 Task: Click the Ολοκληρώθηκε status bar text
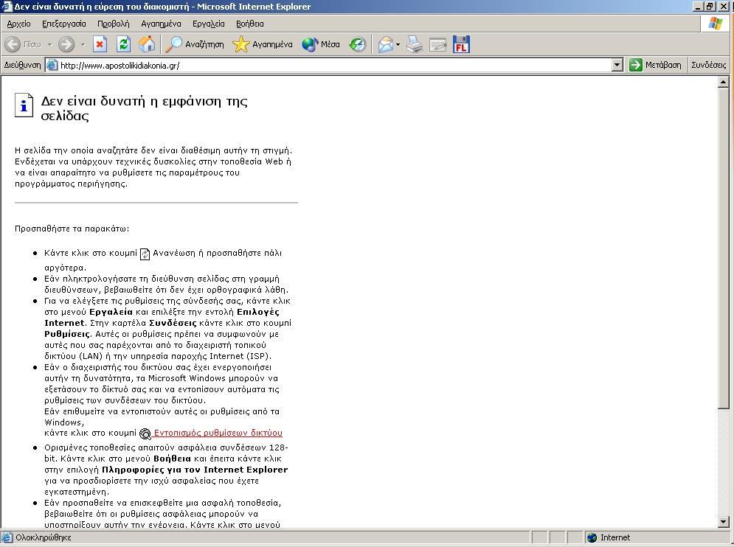pyautogui.click(x=44, y=537)
